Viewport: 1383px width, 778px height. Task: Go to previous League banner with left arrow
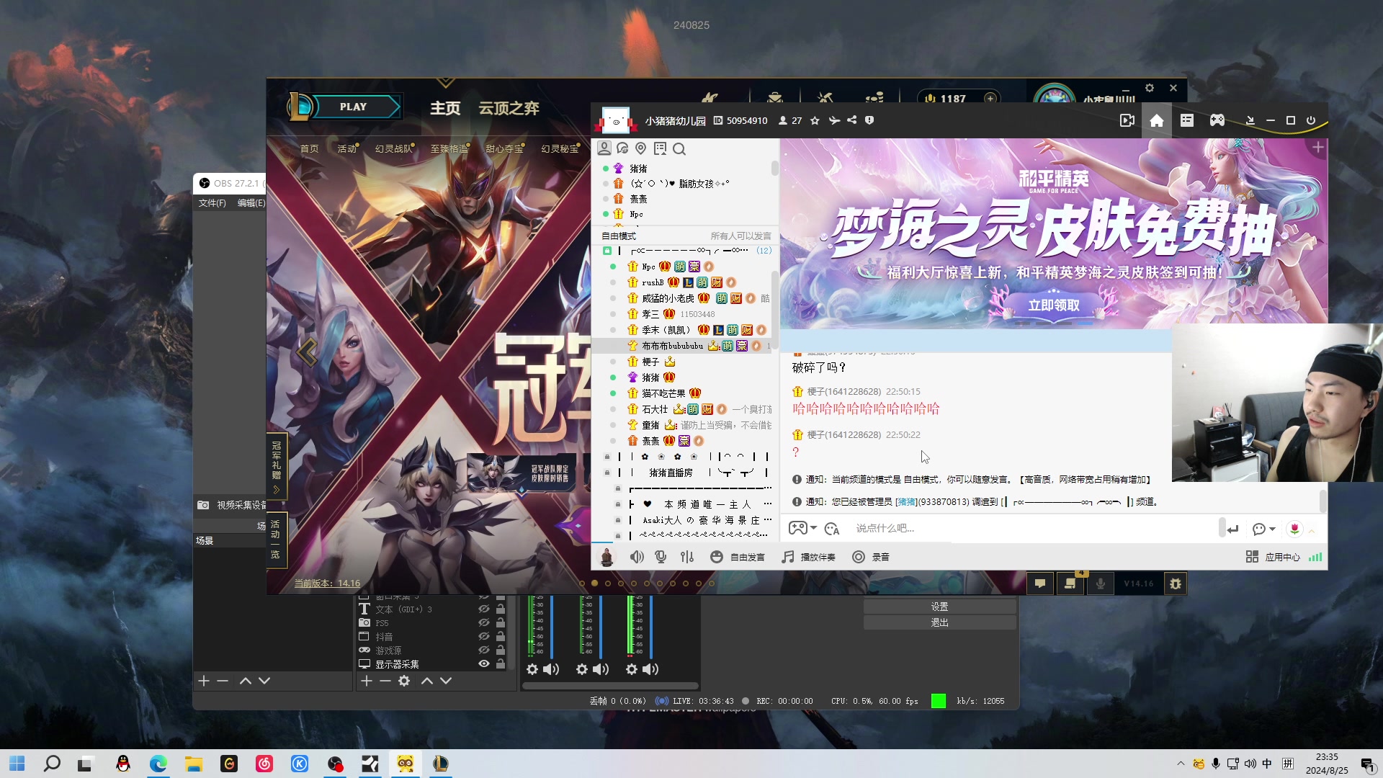point(308,352)
